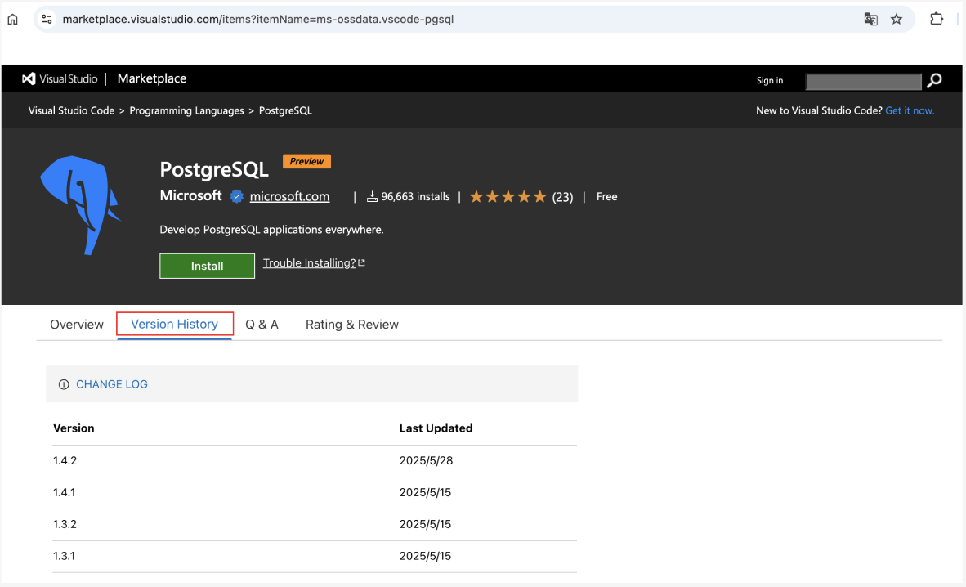
Task: Open the Rating & Review tab
Action: (351, 325)
